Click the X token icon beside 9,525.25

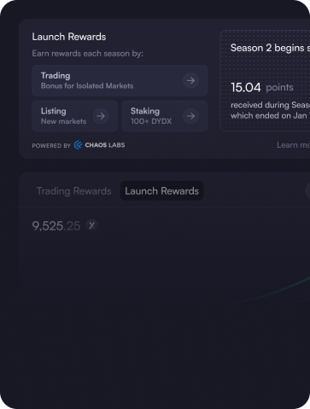91,225
